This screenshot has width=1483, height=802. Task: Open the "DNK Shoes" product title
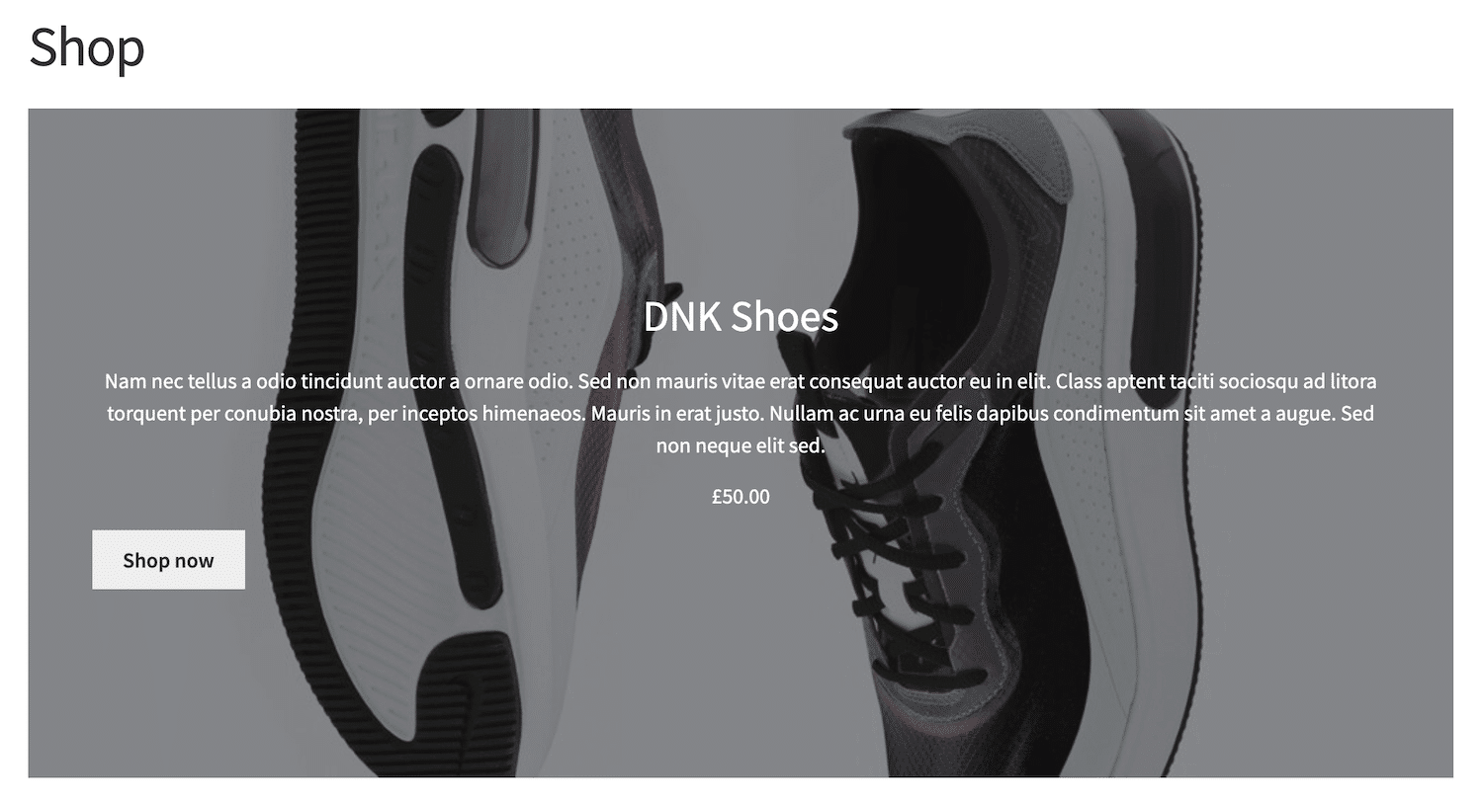click(741, 317)
